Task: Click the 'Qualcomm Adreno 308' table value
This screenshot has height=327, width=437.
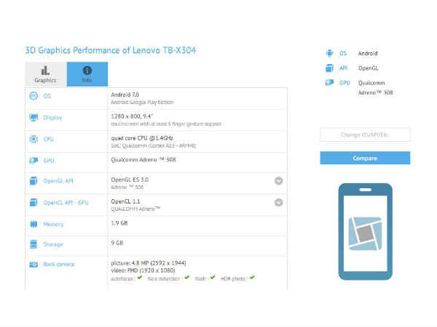Action: (143, 160)
